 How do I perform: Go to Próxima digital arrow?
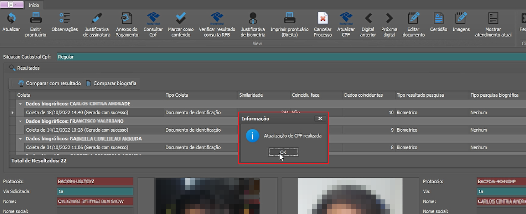click(389, 18)
